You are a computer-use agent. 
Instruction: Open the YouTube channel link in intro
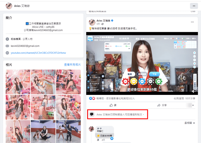(38, 53)
